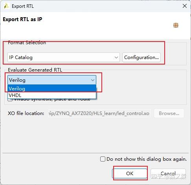Click the XO file location field
191x185 pixels.
click(x=99, y=113)
